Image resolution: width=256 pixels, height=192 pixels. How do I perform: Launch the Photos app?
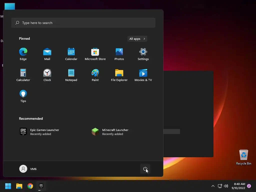click(x=119, y=54)
